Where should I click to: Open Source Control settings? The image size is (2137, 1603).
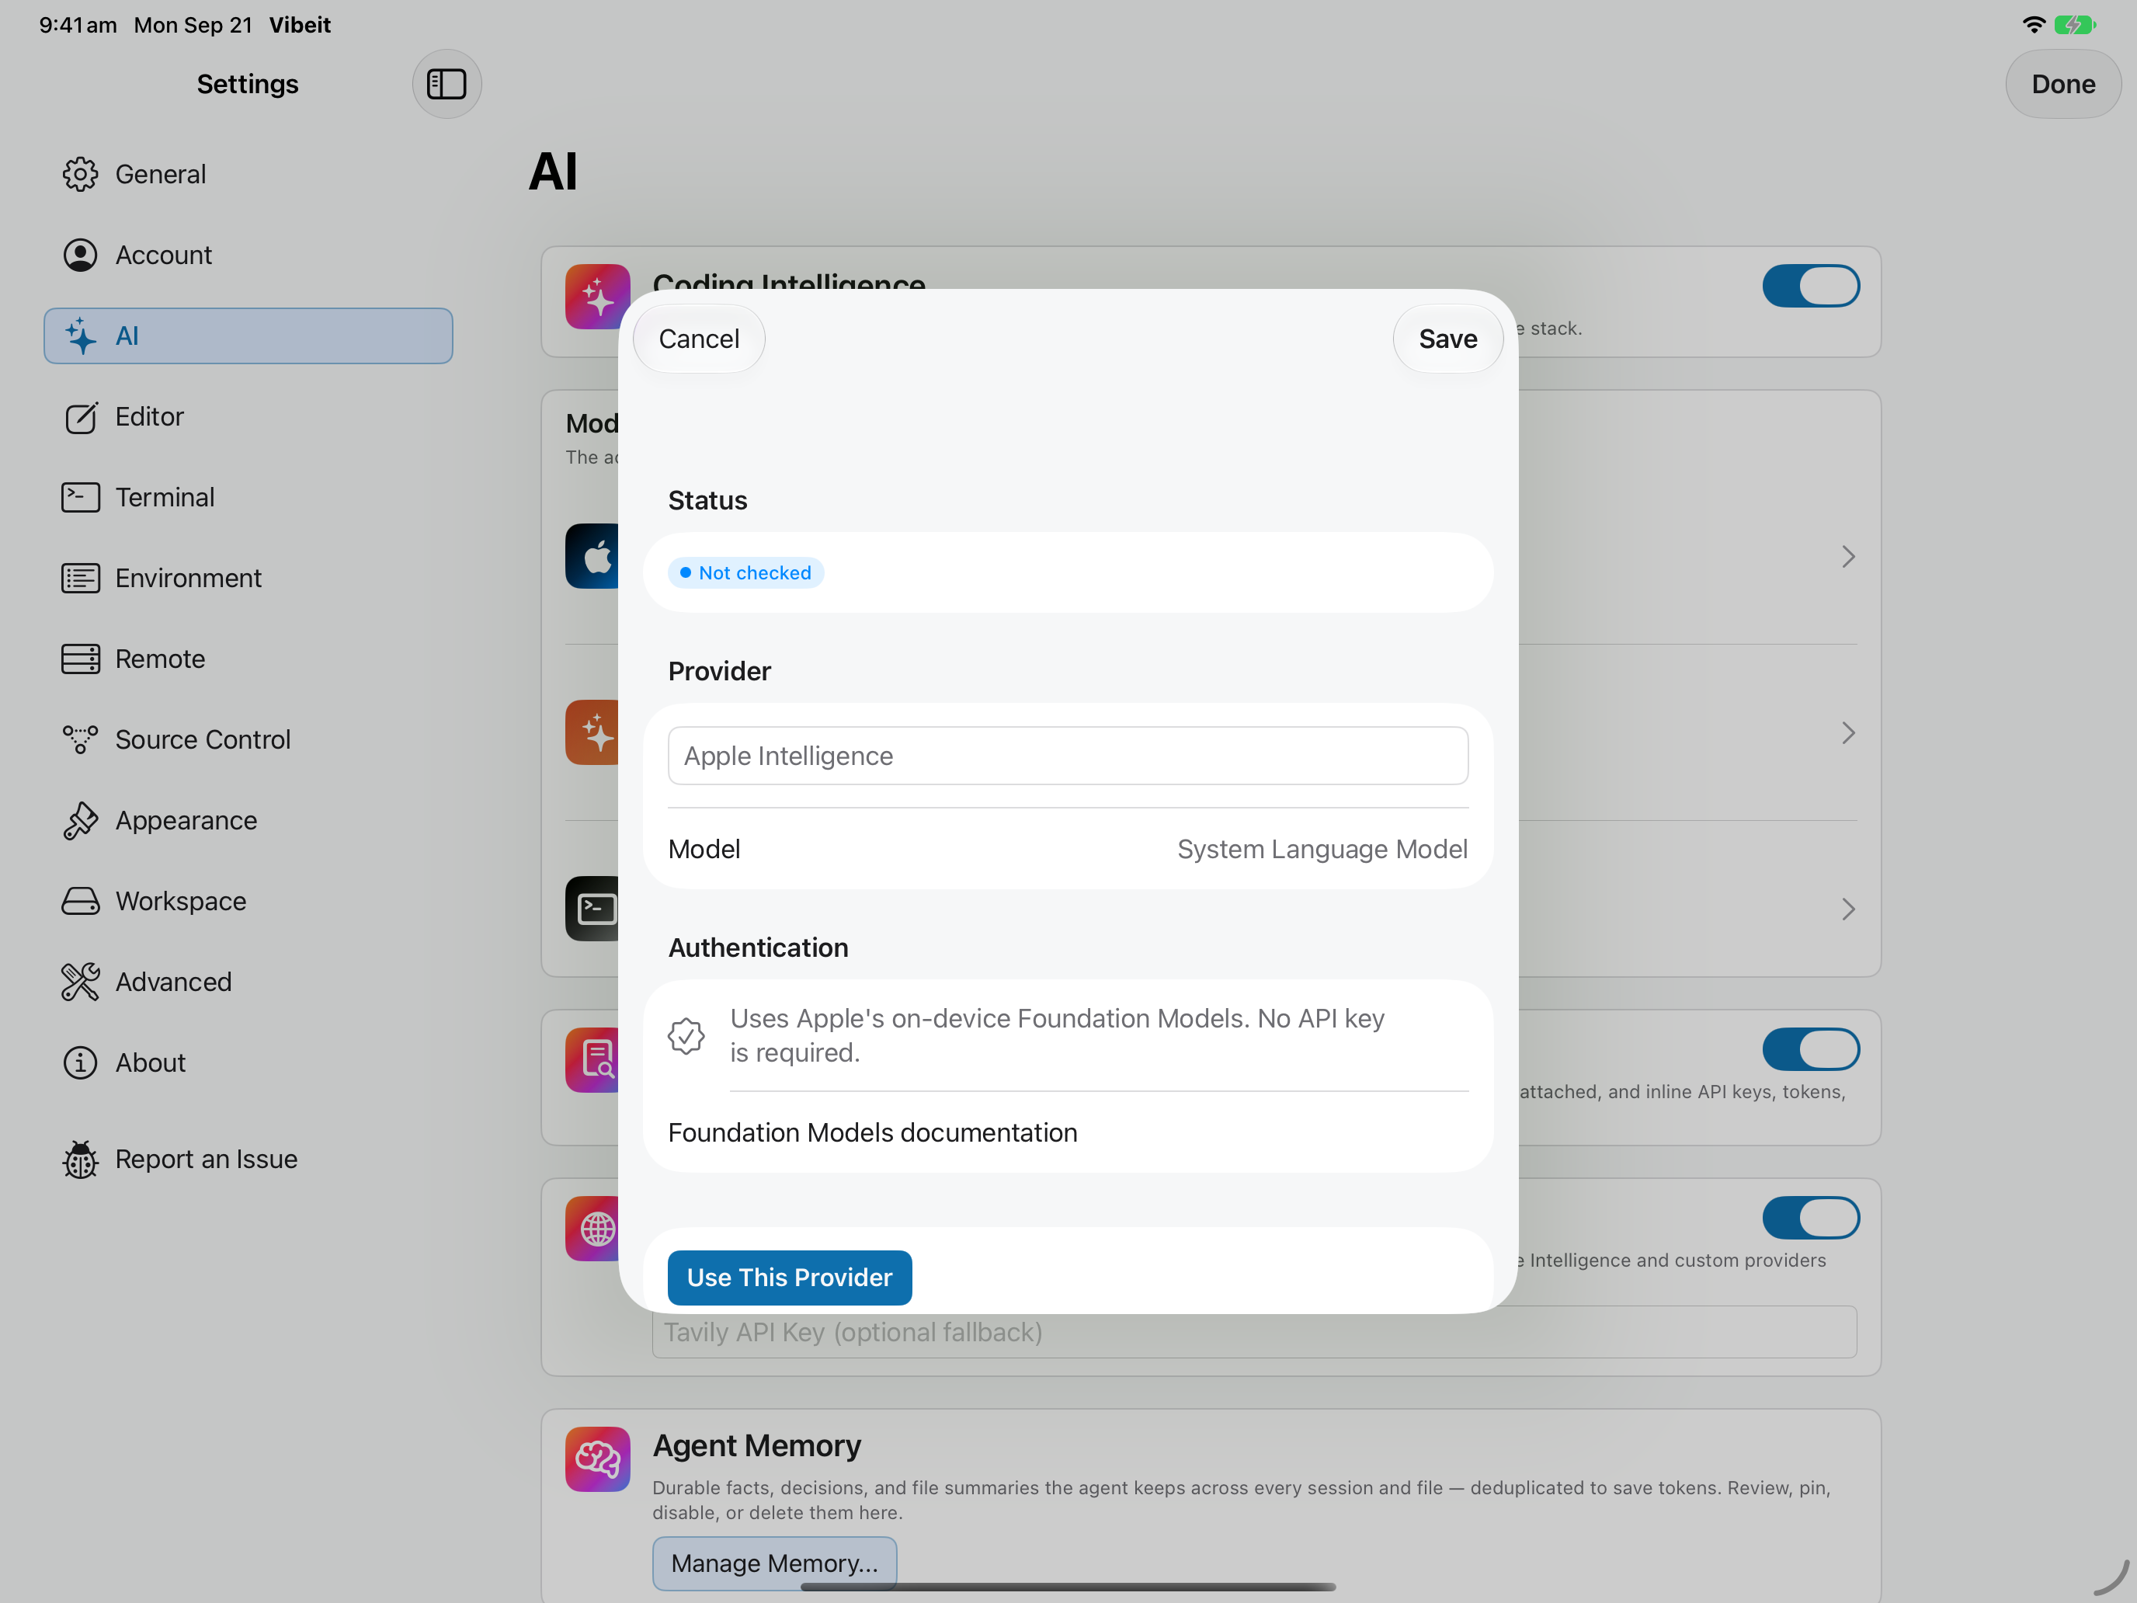248,739
